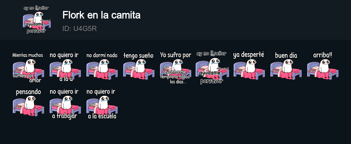Select the 'pensando' sticker

[28, 102]
